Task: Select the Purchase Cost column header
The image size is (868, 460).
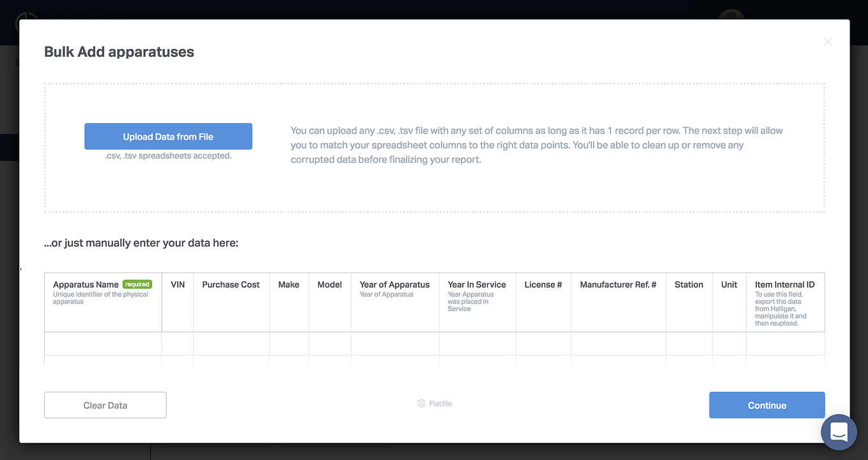Action: click(231, 285)
